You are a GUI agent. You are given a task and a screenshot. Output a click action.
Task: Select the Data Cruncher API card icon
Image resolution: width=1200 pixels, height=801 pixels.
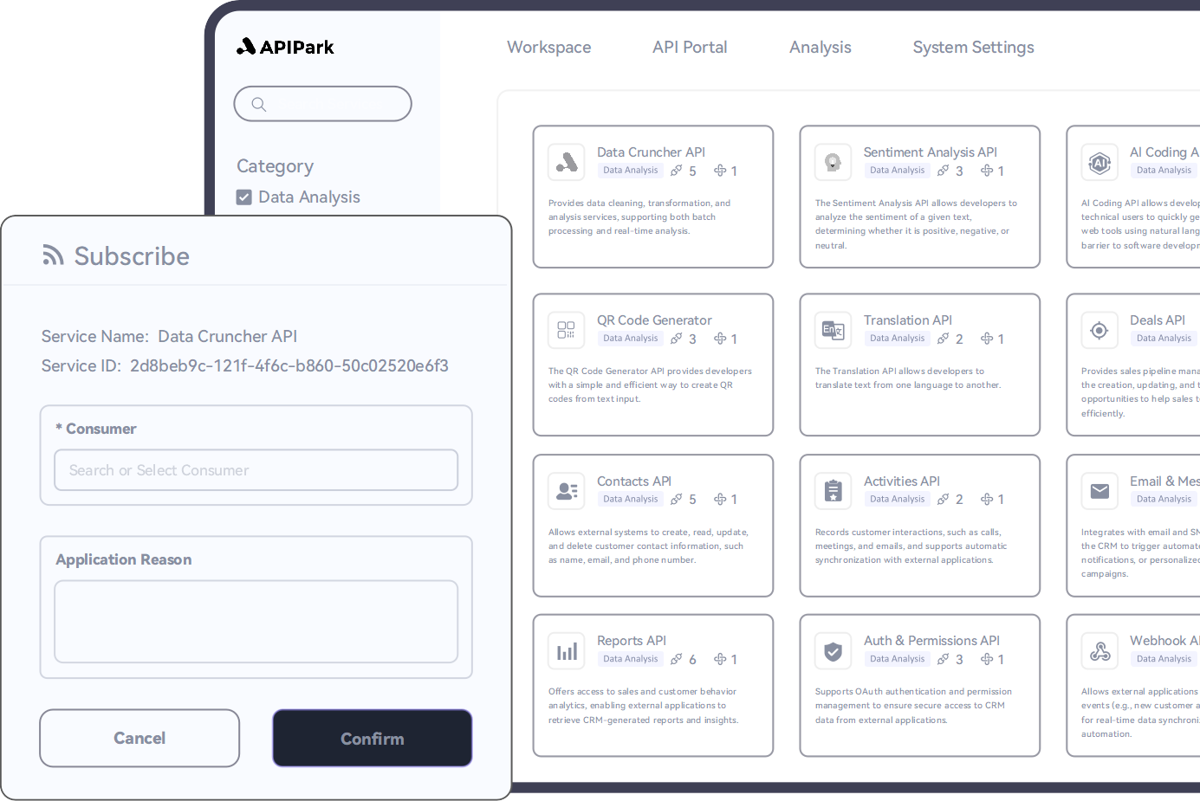566,162
